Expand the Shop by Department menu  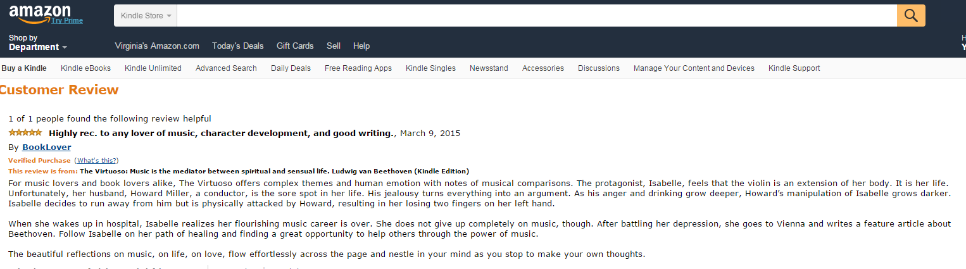click(x=37, y=43)
